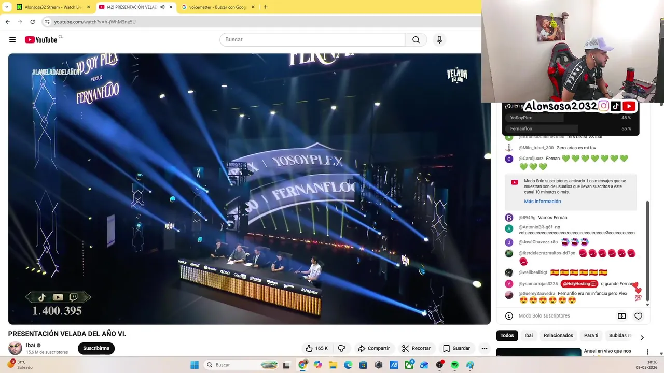Click the YouTube search magnifier button

416,40
